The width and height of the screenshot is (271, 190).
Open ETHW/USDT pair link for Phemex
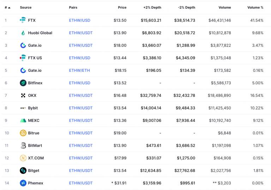point(81,183)
